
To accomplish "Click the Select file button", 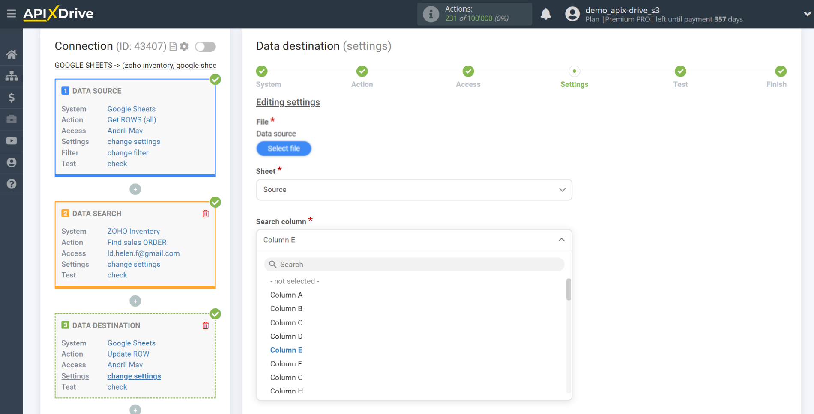I will click(284, 149).
